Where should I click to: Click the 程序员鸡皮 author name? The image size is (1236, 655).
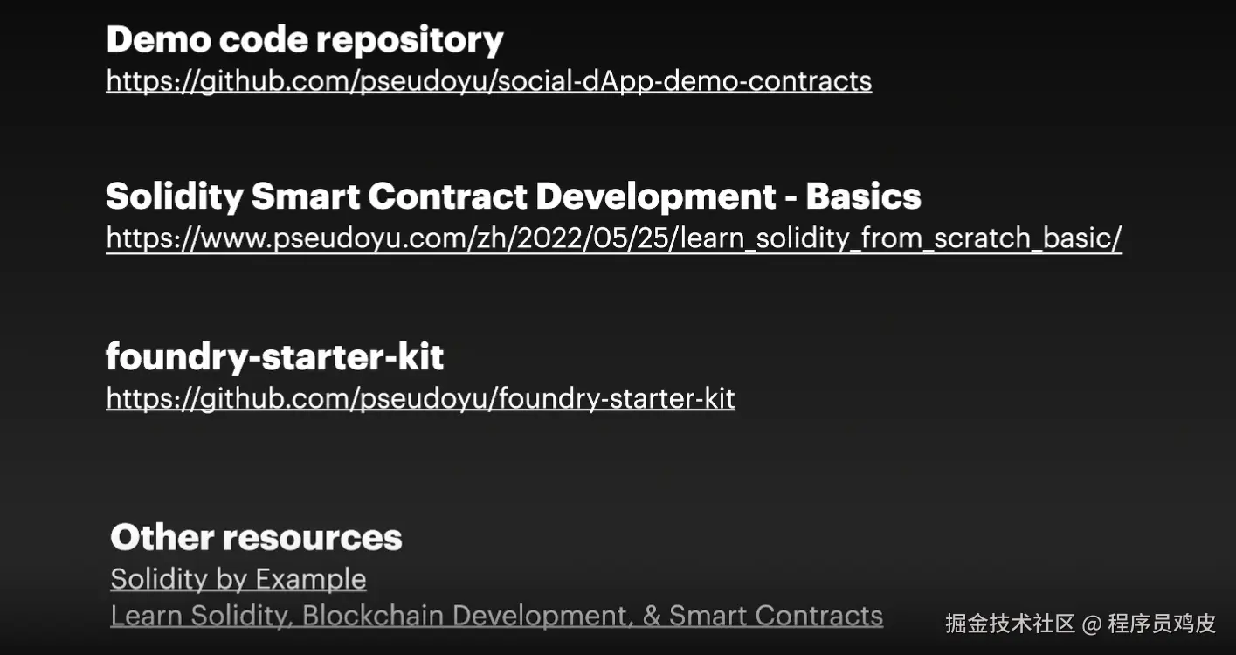(1162, 624)
